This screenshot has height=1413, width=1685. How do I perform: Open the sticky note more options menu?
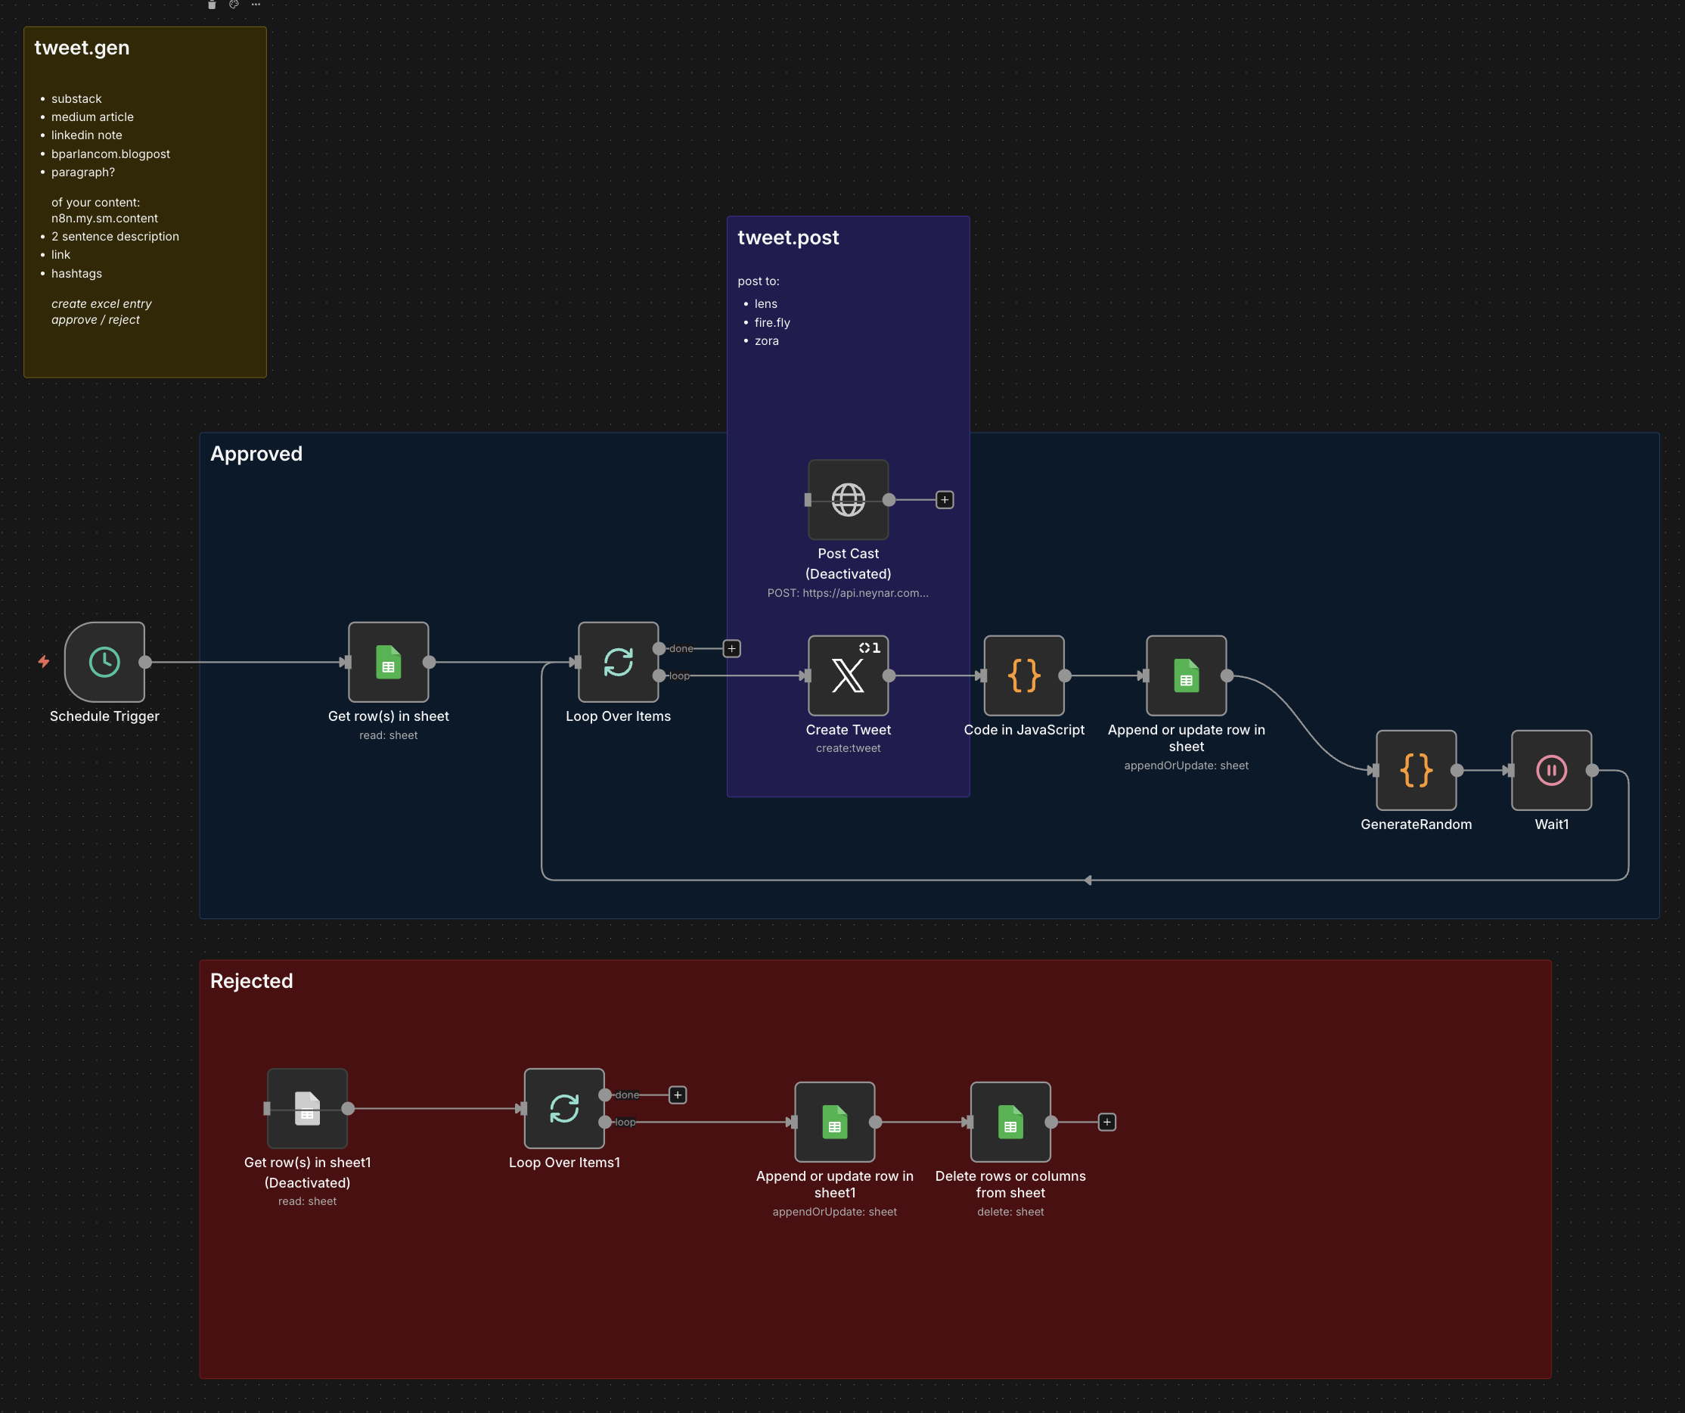point(256,5)
